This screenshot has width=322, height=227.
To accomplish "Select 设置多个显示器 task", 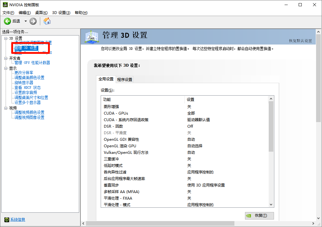I will coord(27,102).
